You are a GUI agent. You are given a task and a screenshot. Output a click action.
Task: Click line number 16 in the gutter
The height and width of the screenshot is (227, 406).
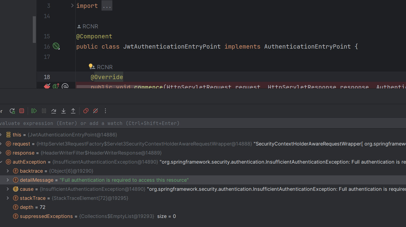[x=47, y=46]
